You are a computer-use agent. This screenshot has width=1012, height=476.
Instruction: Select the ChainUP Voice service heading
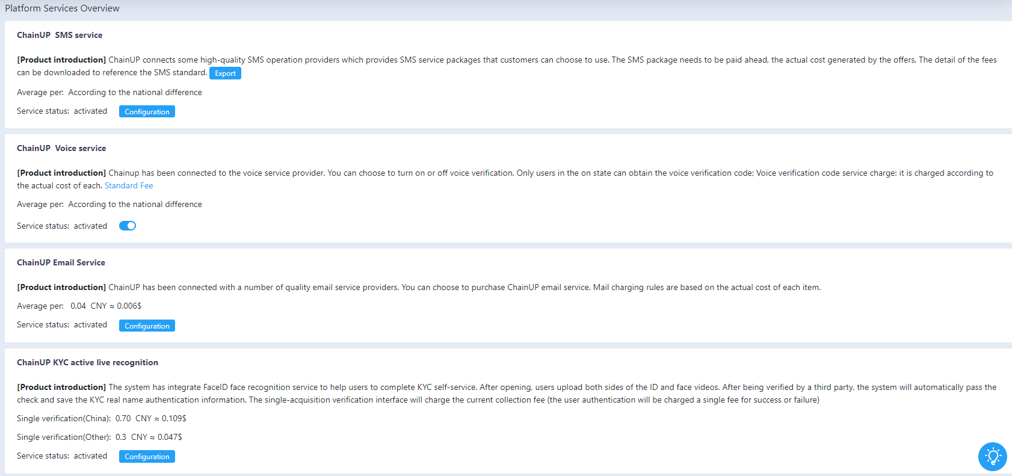61,148
